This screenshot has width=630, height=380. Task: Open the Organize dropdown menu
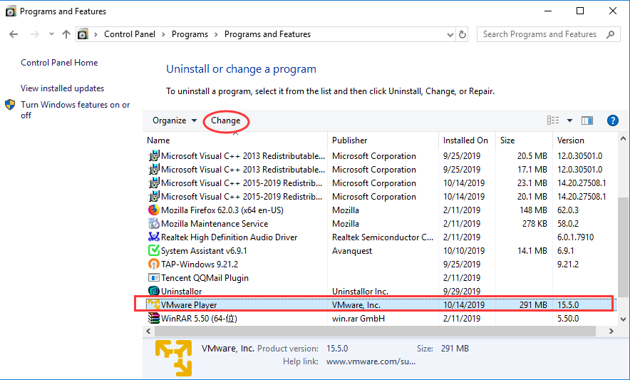[175, 120]
